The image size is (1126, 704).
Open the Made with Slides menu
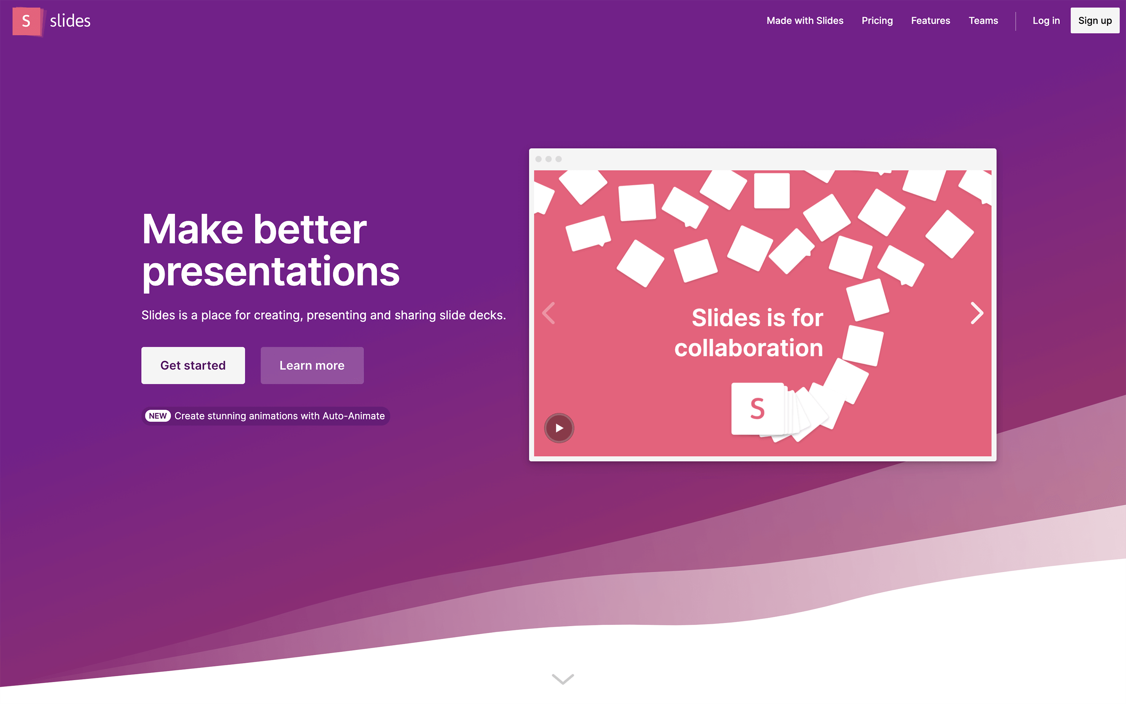click(x=805, y=20)
